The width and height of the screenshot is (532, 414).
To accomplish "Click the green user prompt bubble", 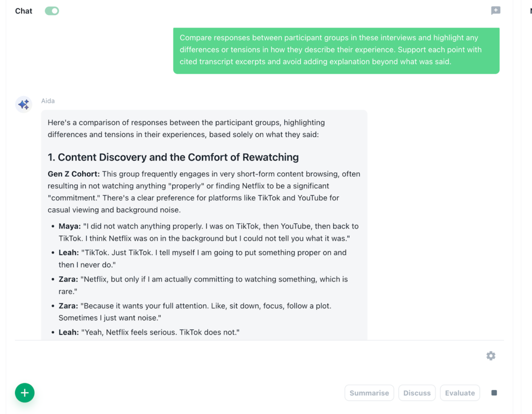I will (x=336, y=50).
